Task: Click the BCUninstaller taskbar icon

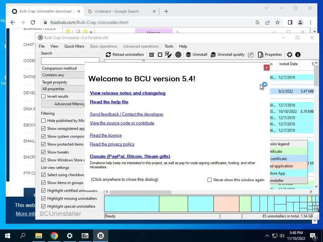Action: [x=101, y=236]
